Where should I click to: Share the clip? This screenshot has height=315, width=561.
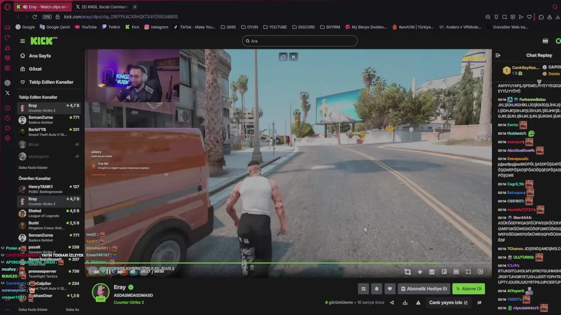tap(392, 303)
